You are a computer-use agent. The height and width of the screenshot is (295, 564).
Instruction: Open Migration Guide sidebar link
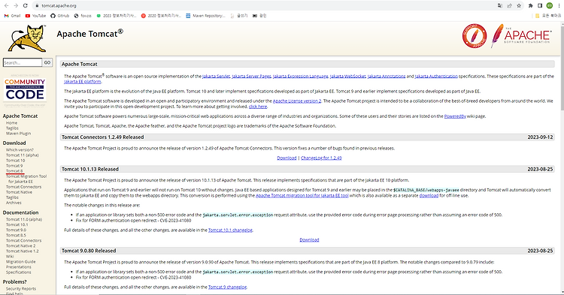(21, 262)
